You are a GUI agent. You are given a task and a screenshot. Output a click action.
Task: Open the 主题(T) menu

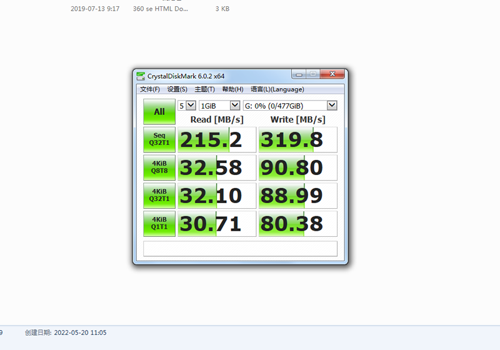(205, 89)
